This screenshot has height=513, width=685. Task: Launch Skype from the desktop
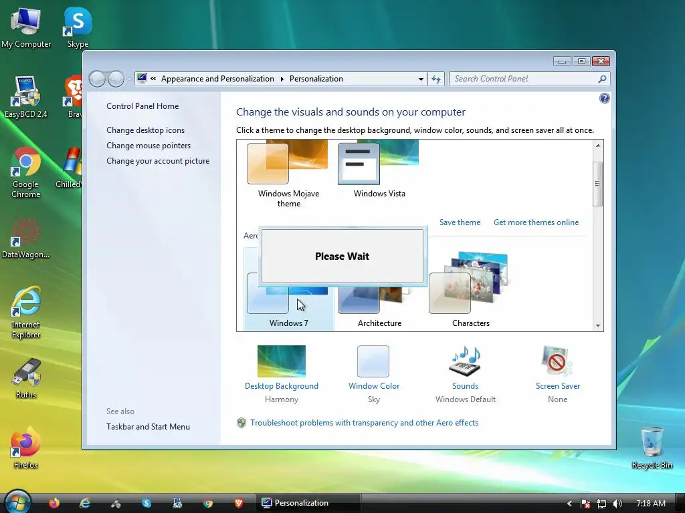(x=78, y=27)
